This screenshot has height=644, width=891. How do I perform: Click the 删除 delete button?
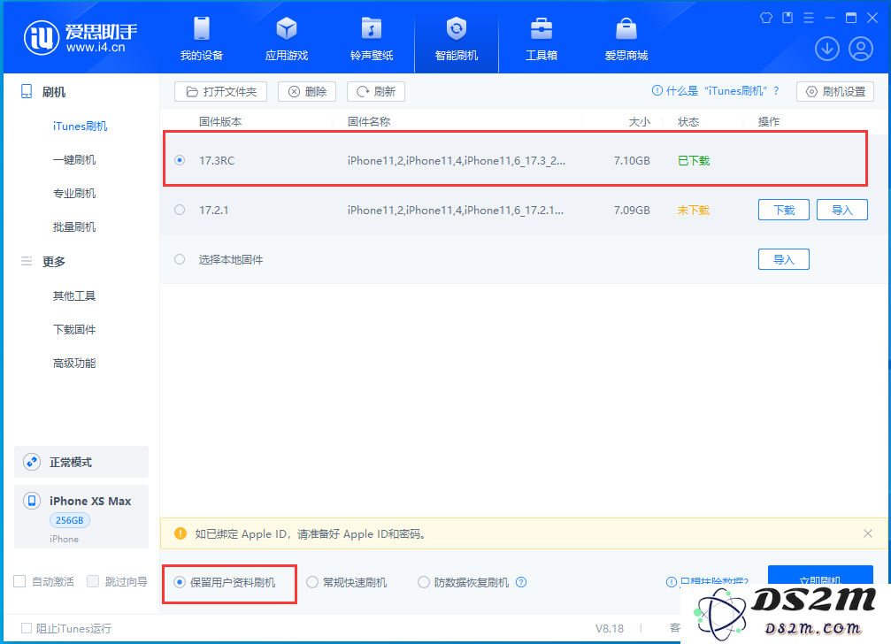pos(307,91)
